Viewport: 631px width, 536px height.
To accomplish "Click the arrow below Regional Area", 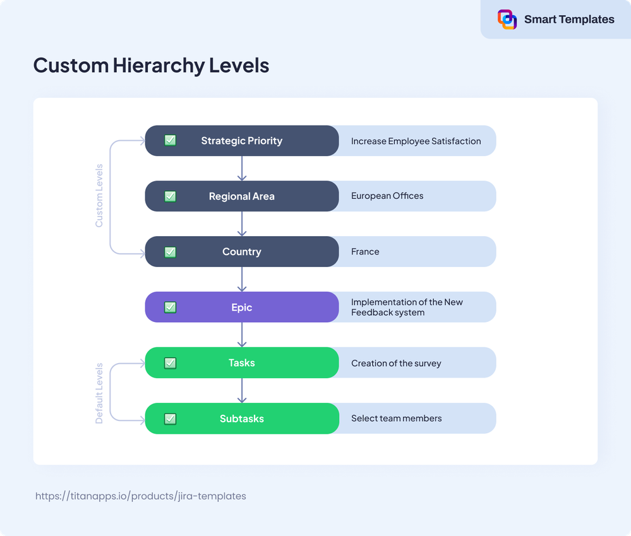I will coord(242,224).
